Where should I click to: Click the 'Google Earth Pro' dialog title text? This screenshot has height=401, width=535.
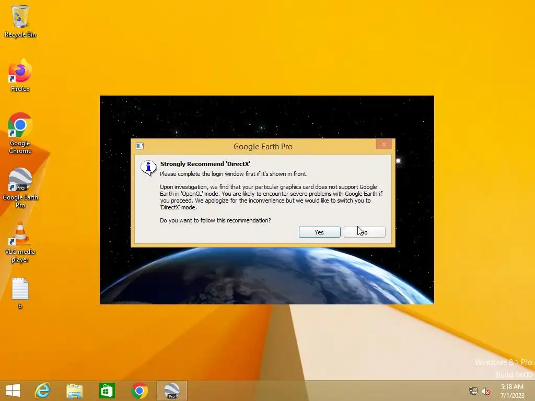(x=263, y=147)
